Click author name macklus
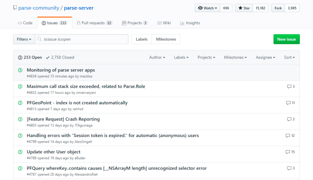The image size is (313, 180). click(x=86, y=76)
